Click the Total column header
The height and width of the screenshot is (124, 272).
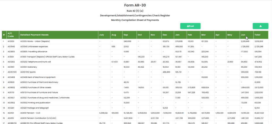pos(257,35)
